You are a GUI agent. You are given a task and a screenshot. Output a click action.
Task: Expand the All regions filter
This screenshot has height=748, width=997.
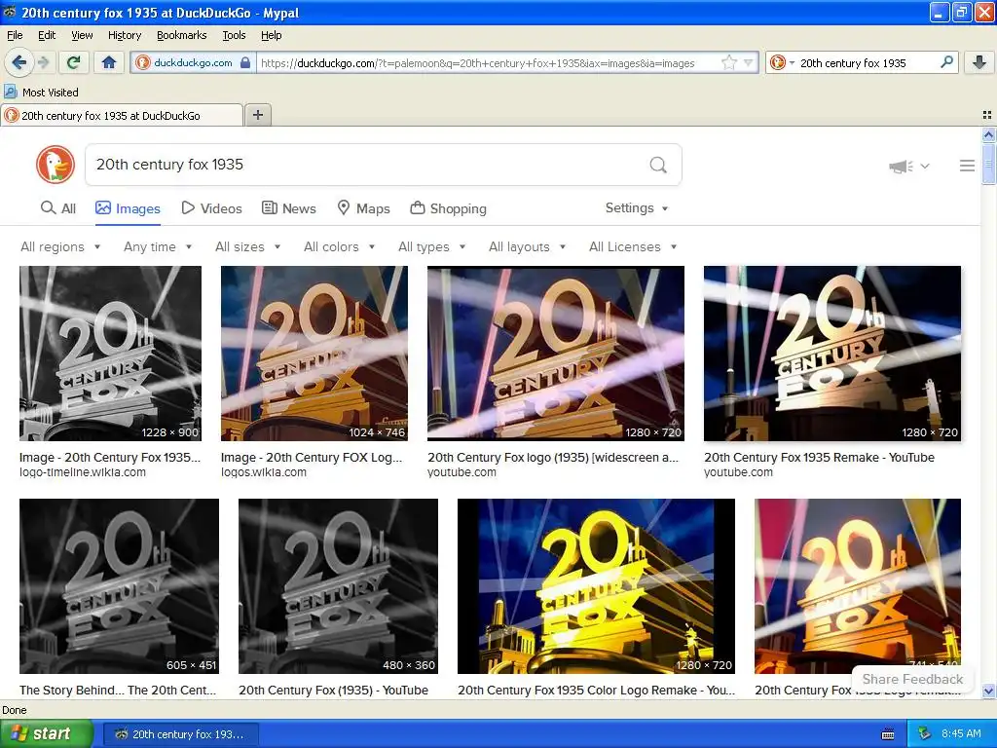click(60, 246)
